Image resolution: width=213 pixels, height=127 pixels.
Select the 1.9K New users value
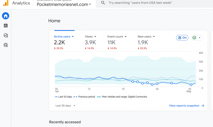(143, 43)
